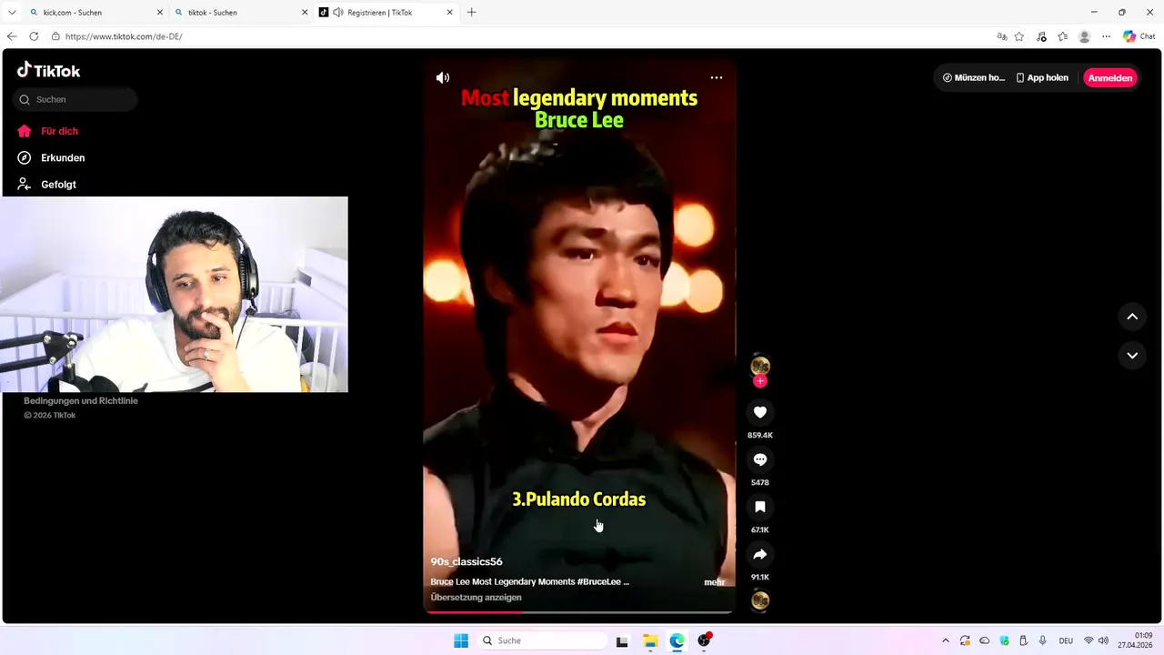1164x655 pixels.
Task: Focus the TikTok Suchen search field
Action: pos(75,99)
